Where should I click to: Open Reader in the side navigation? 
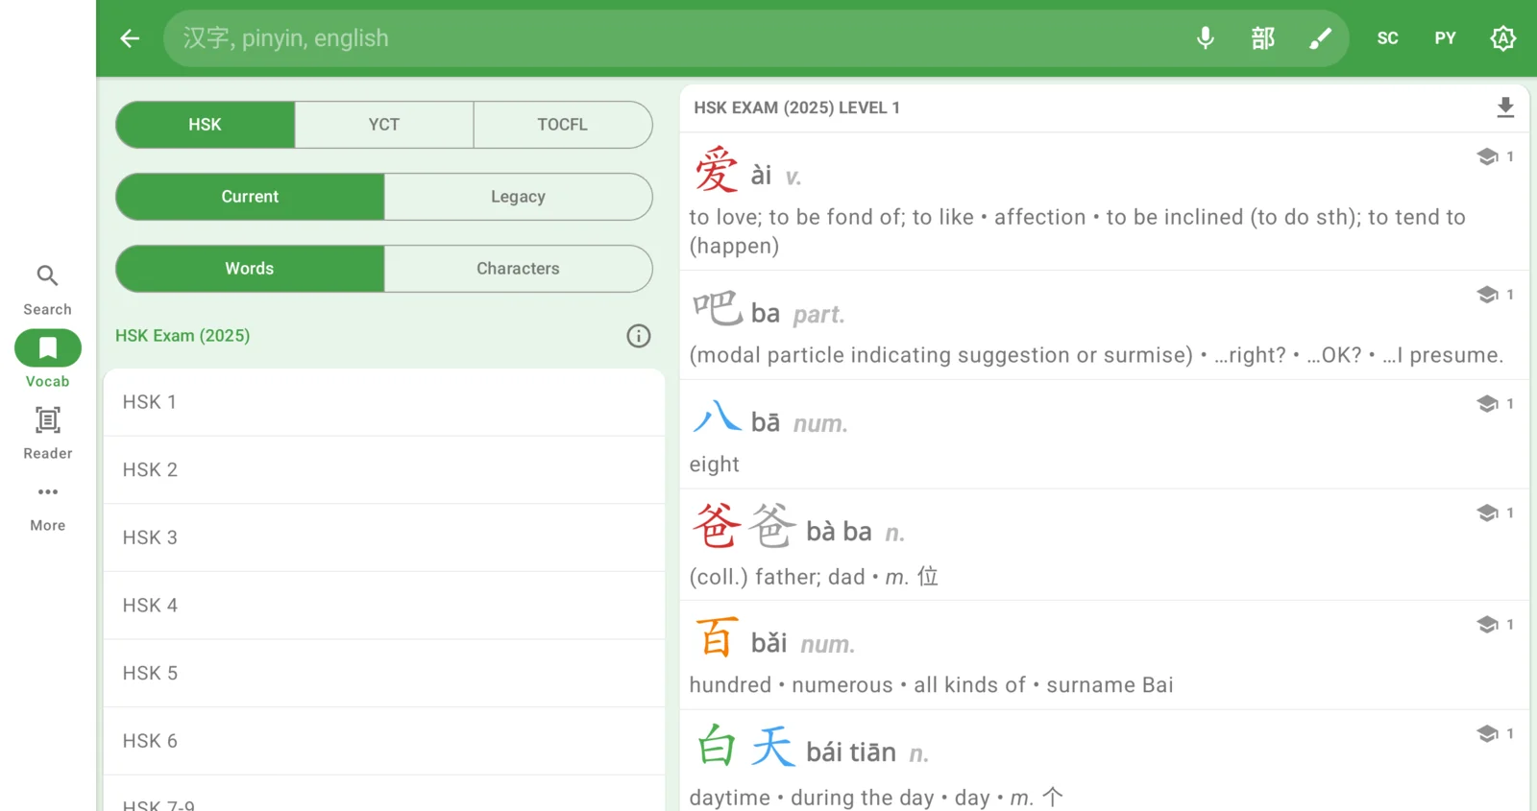(48, 433)
